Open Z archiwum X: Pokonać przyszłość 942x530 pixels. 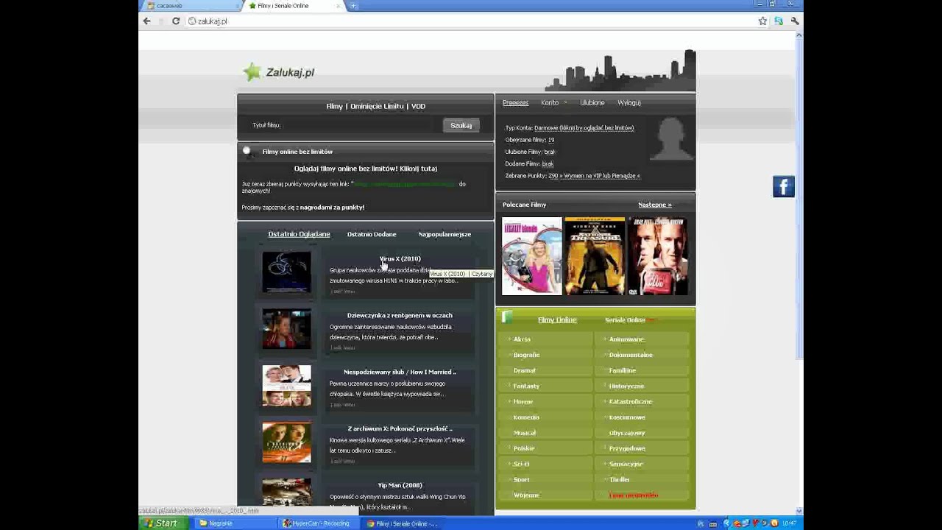pyautogui.click(x=400, y=428)
